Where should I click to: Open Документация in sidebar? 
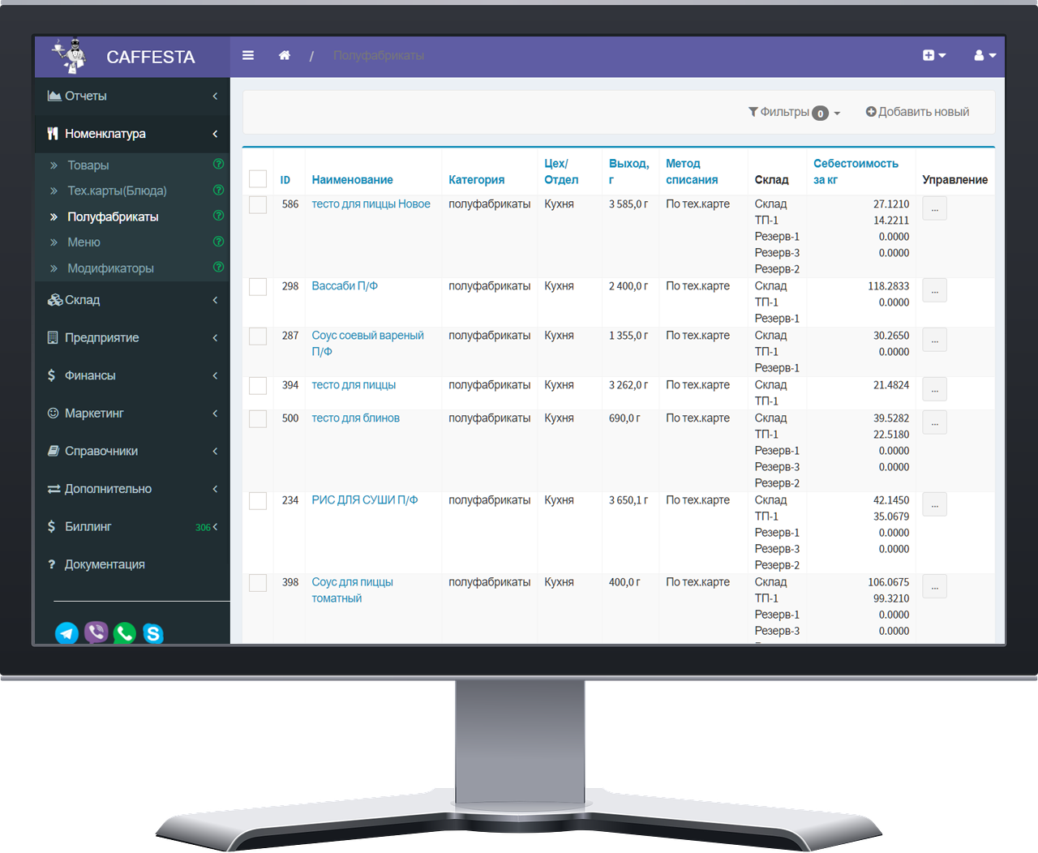(132, 564)
